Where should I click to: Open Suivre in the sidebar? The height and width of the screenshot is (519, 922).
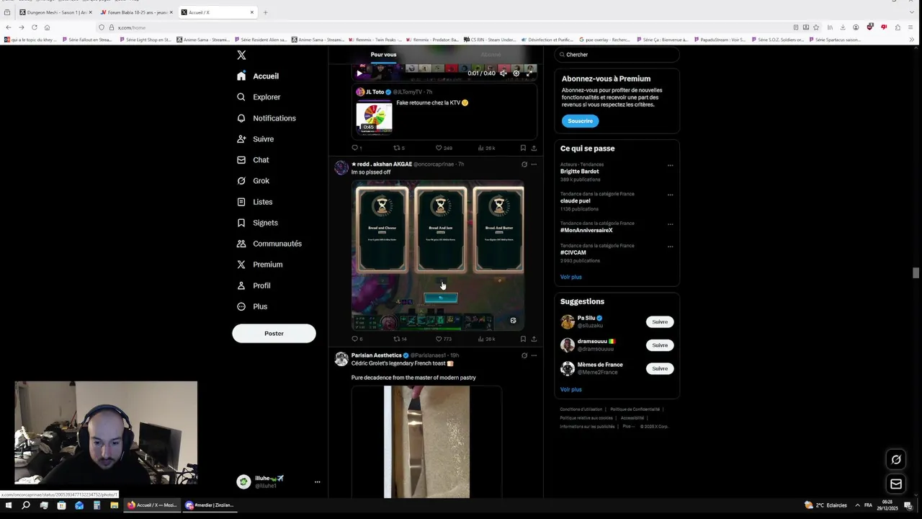point(255,139)
